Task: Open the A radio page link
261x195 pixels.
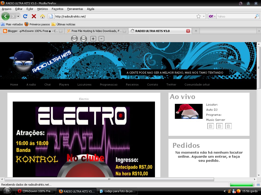Action: (x=31, y=85)
